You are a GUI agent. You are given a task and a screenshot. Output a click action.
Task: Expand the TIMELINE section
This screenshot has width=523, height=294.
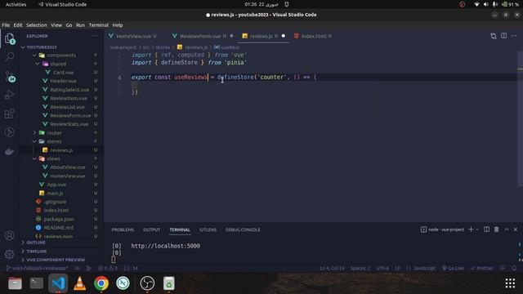click(36, 252)
